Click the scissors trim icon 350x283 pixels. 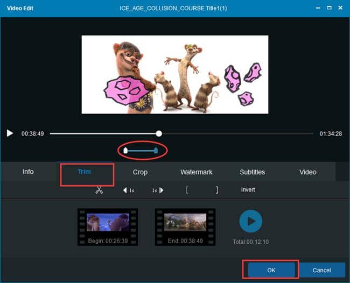pos(99,190)
